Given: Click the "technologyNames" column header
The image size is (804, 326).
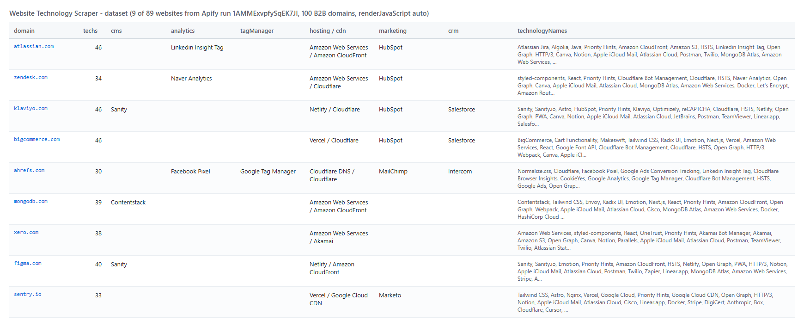Looking at the screenshot, I should tap(542, 31).
